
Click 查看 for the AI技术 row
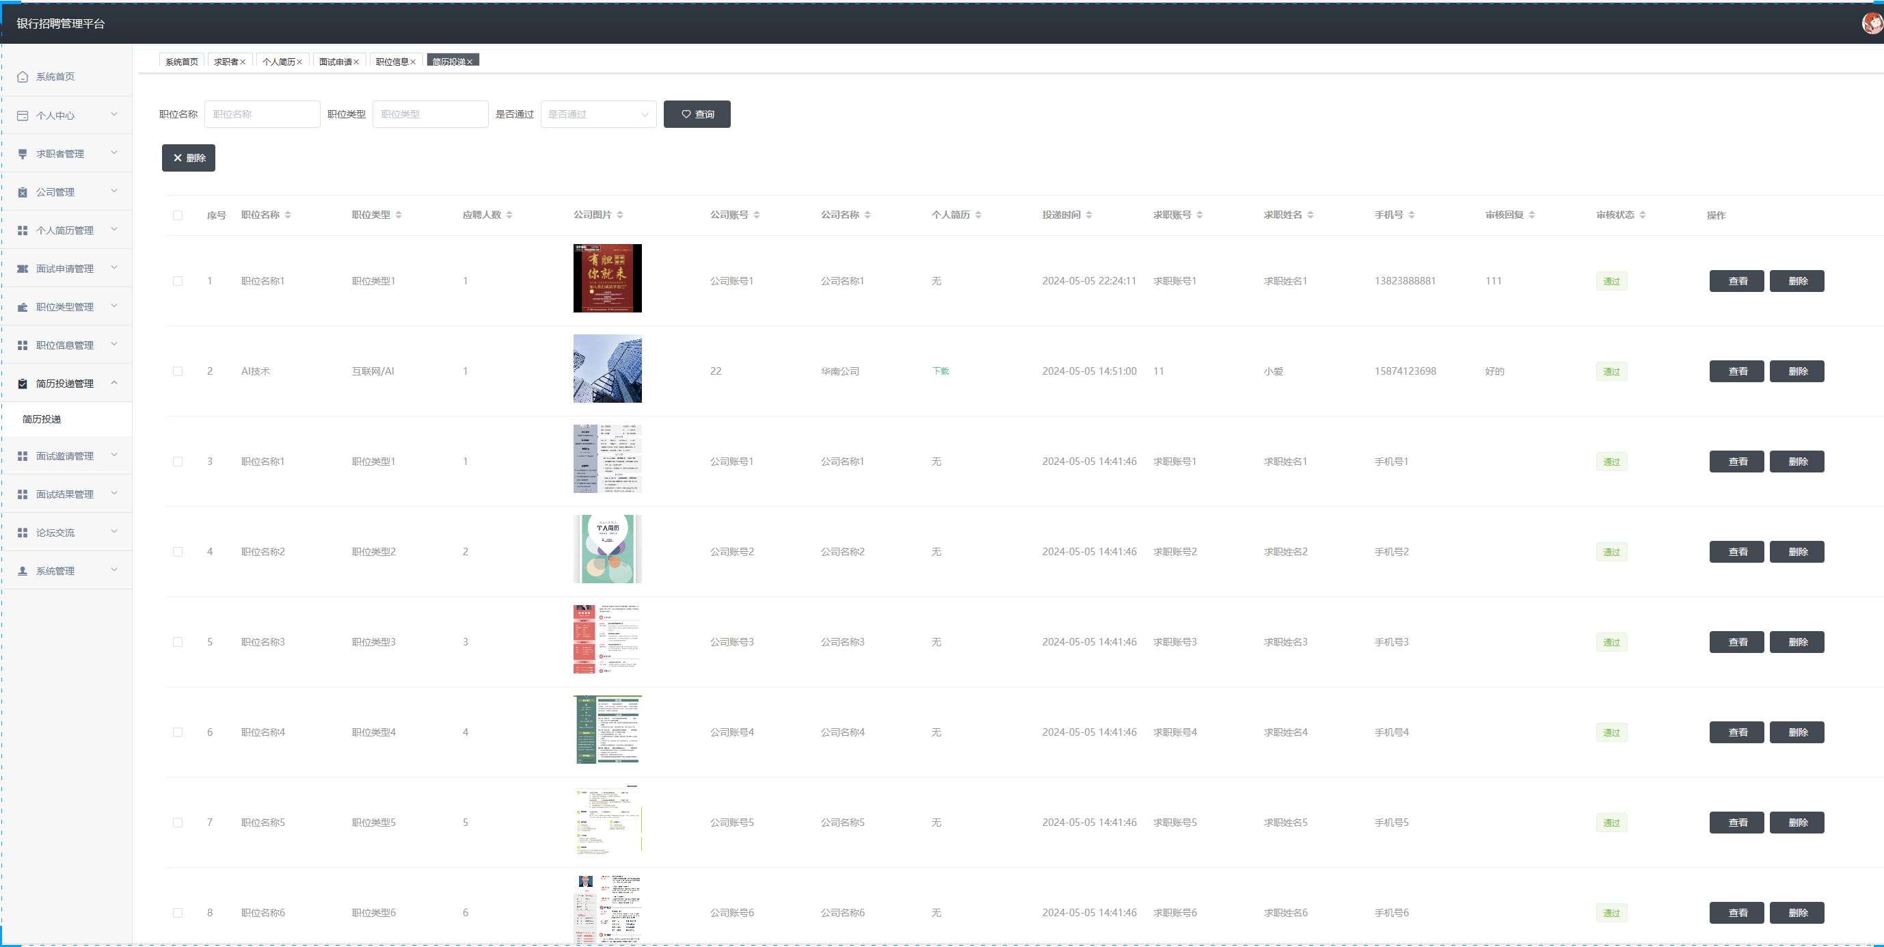[1737, 371]
